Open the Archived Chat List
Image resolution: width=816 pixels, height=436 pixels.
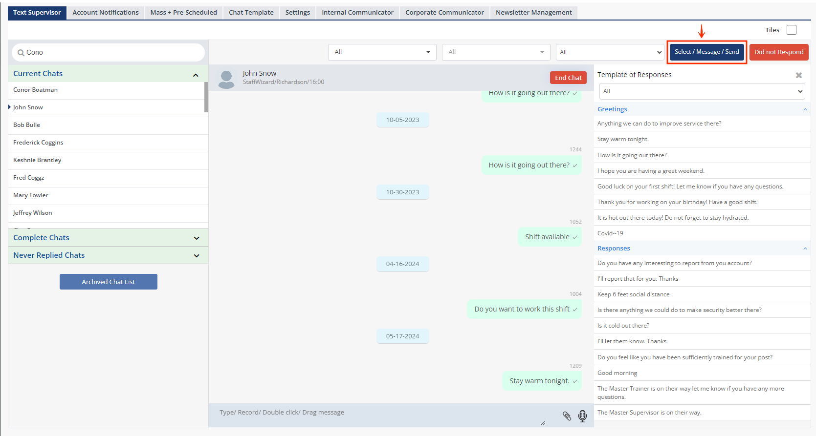(108, 282)
